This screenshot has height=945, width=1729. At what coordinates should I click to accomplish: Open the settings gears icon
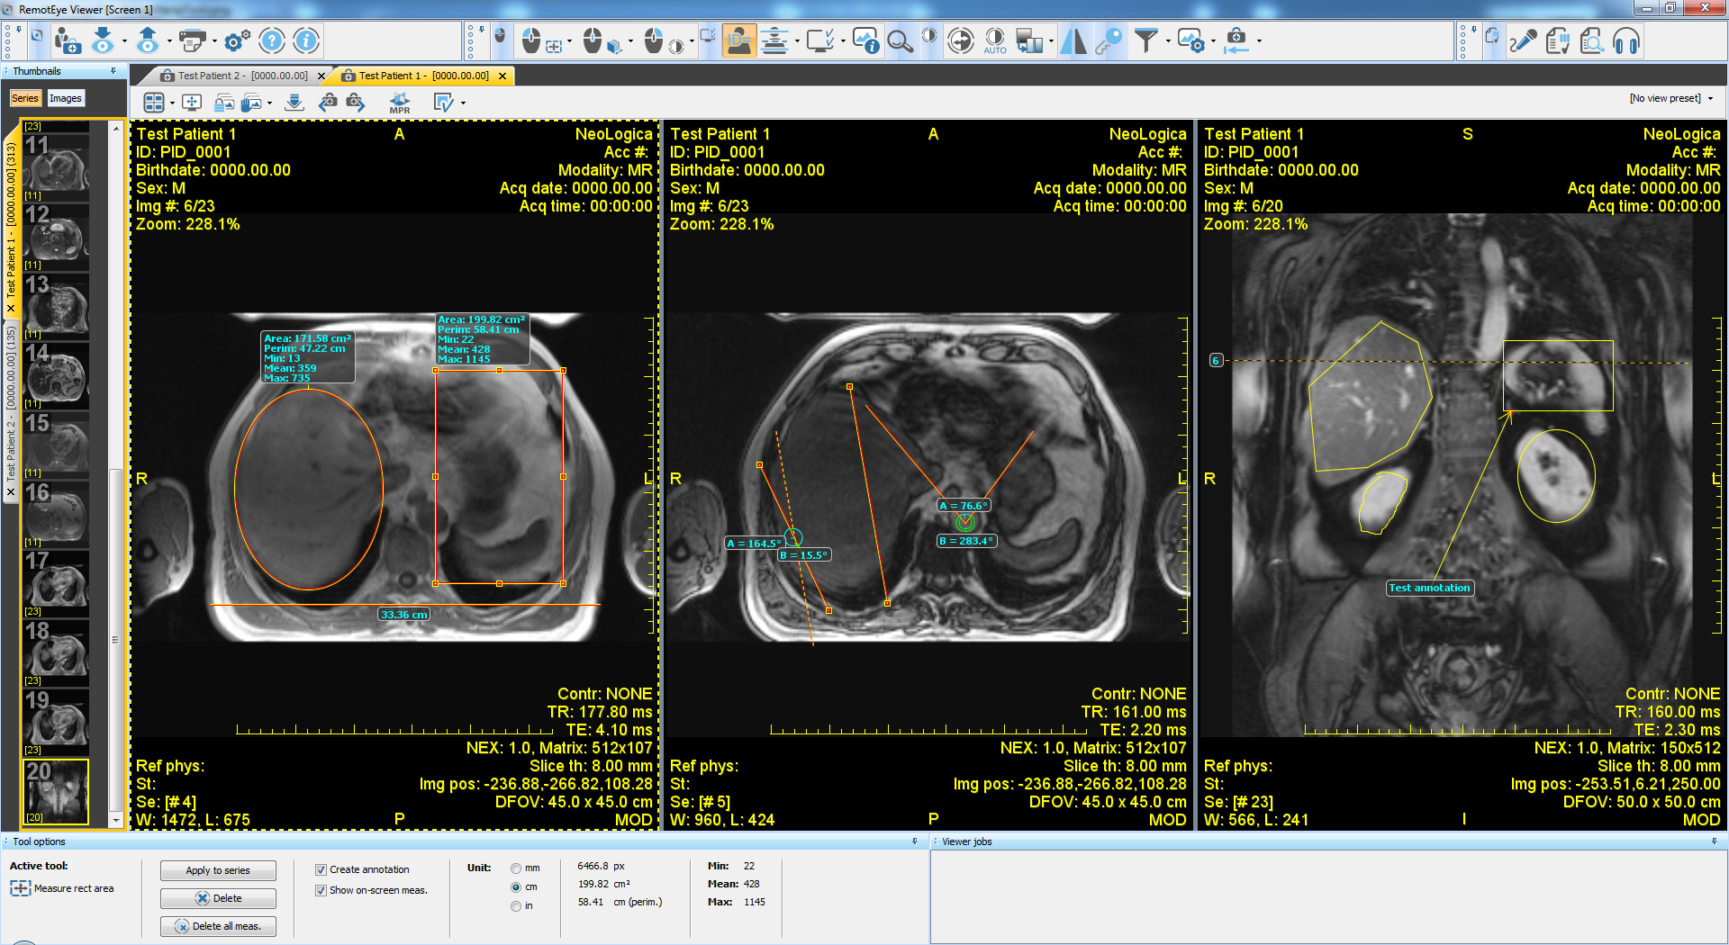point(236,41)
